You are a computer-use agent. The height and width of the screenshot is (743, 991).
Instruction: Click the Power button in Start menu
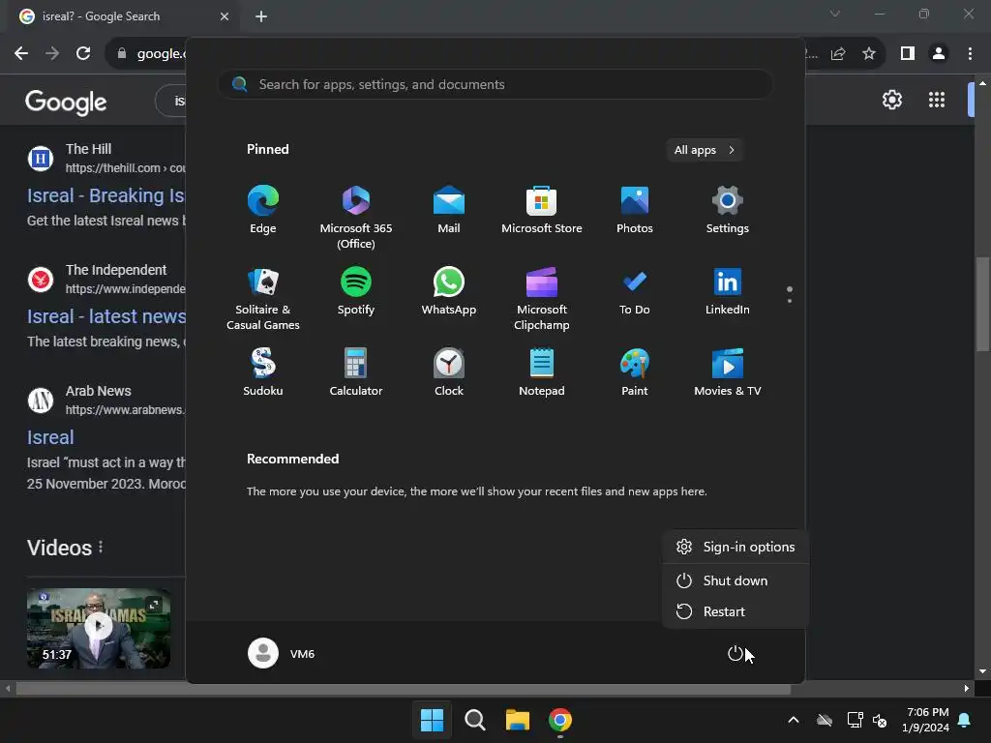click(x=736, y=653)
